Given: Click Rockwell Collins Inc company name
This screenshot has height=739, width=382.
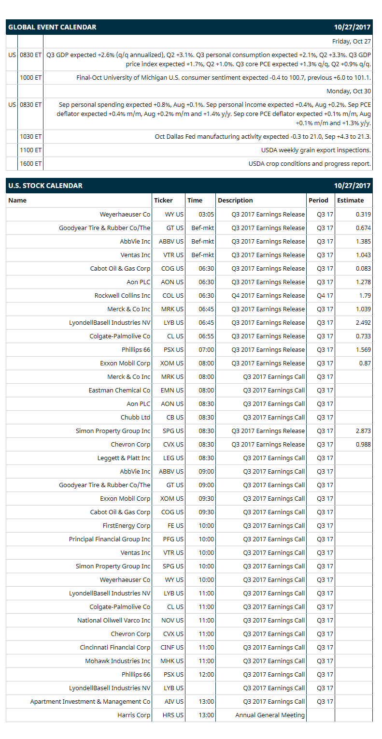Looking at the screenshot, I should point(123,295).
